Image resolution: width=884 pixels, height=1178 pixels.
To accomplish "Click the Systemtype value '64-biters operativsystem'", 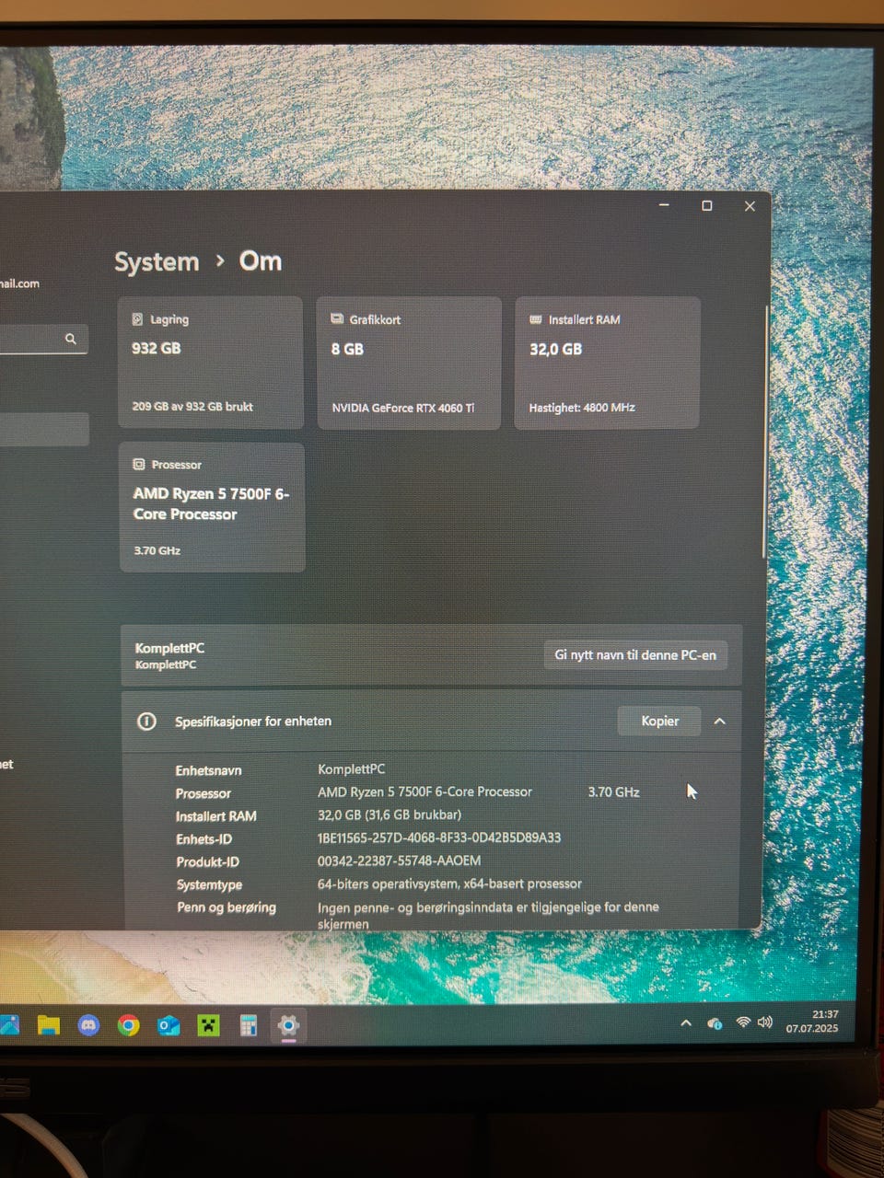I will tap(449, 883).
